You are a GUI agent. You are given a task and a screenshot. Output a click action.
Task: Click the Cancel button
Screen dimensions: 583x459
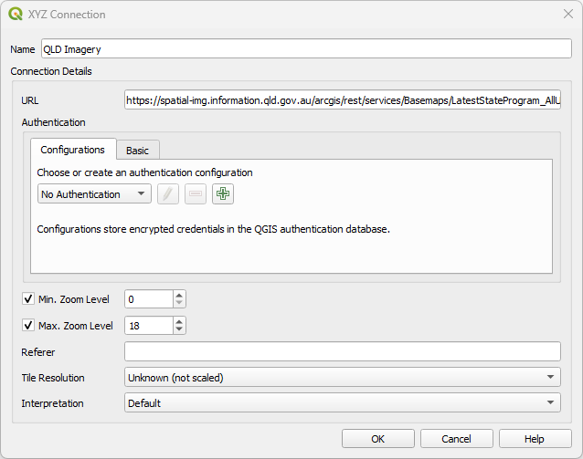456,439
